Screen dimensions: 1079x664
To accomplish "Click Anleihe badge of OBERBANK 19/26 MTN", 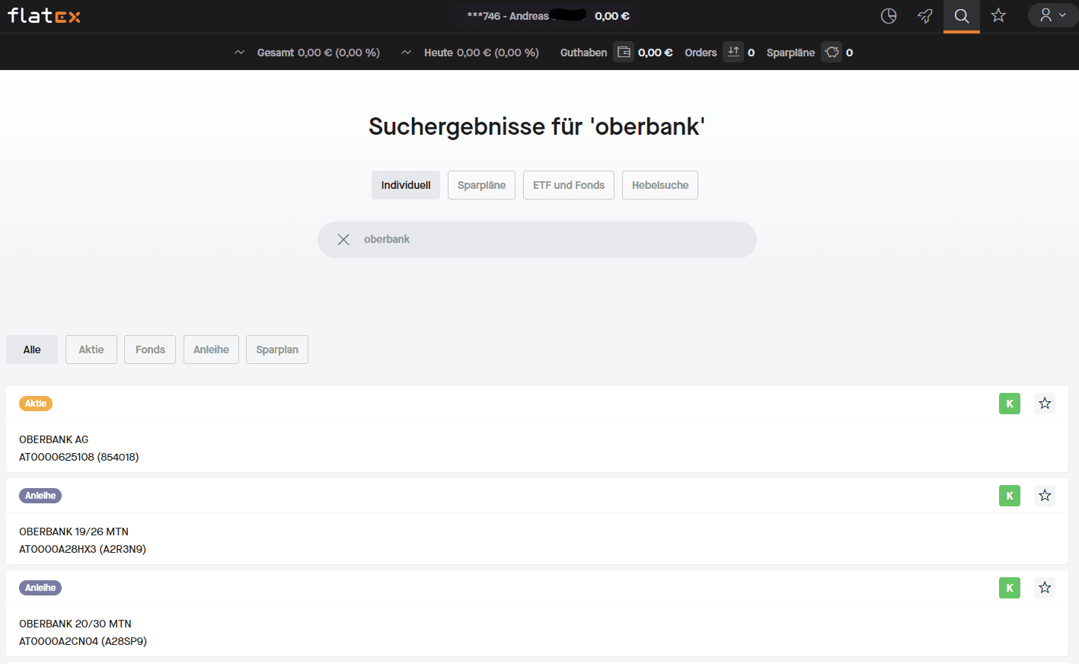I will 40,496.
